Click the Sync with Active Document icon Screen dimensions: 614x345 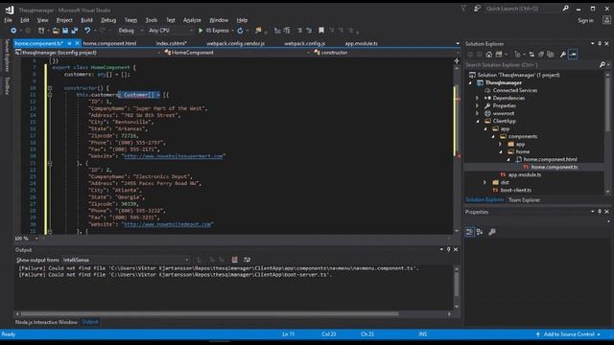coord(531,55)
